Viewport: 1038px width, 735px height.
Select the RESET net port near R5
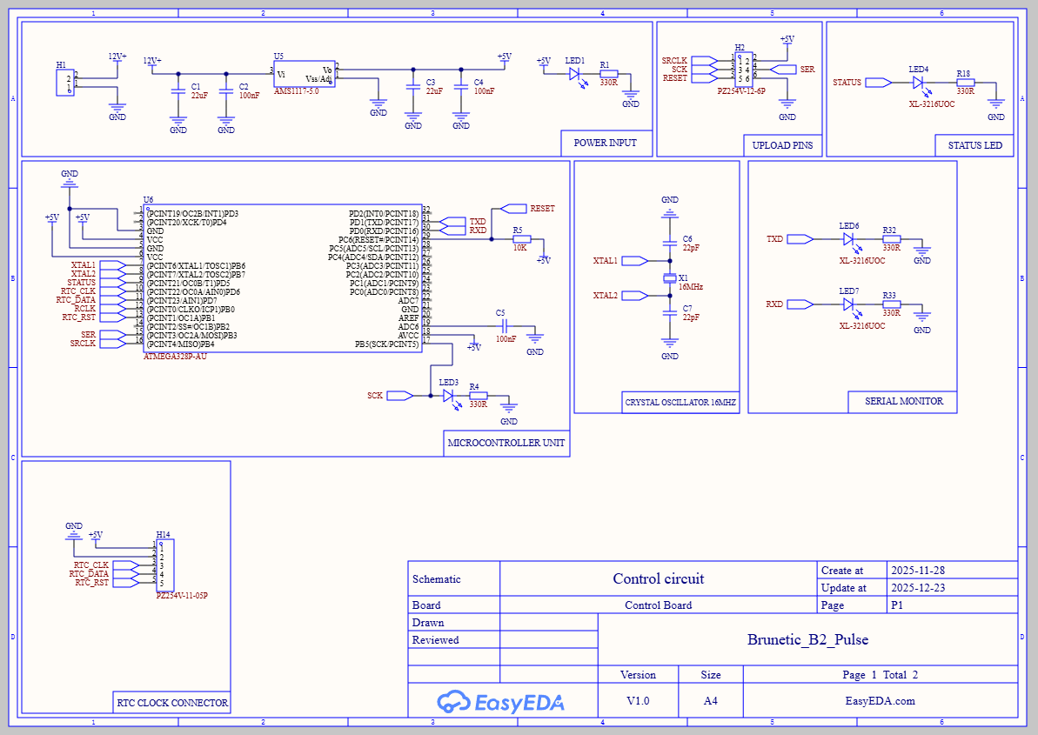pyautogui.click(x=513, y=209)
